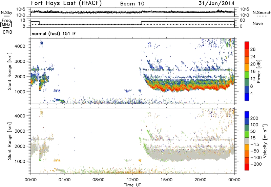The height and width of the screenshot is (187, 271).
Task: Click the "100" value on Velocity color bar
Action: click(x=254, y=125)
